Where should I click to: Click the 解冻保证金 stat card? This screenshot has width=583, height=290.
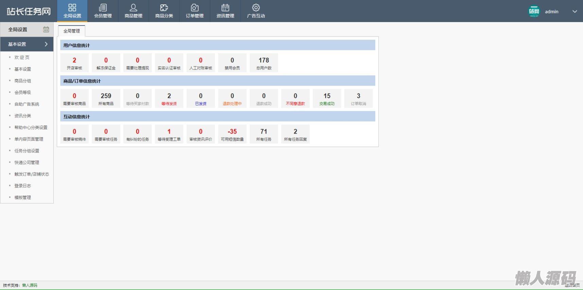[x=106, y=63]
